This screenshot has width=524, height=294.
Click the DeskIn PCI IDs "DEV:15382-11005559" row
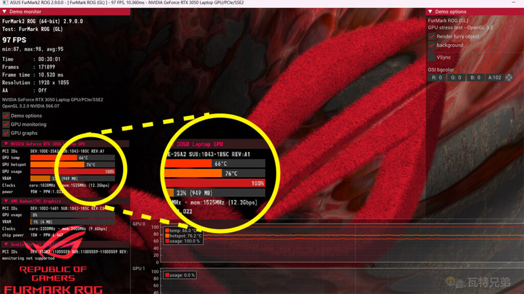click(x=79, y=252)
